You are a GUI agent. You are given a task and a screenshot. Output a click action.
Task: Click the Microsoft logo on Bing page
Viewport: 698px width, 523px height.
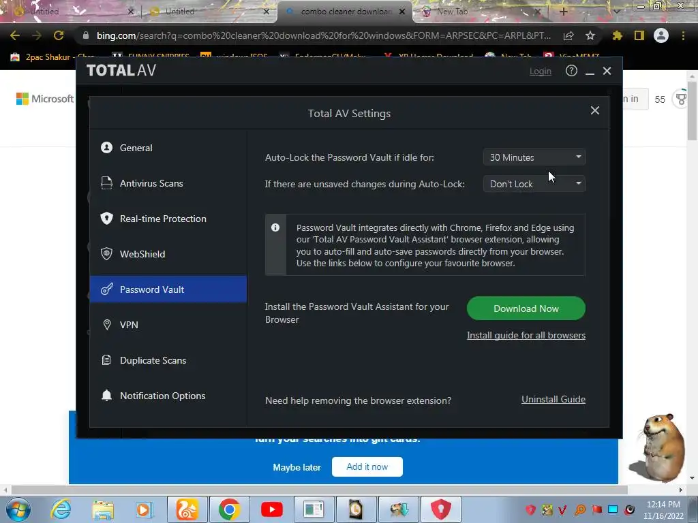pos(44,99)
